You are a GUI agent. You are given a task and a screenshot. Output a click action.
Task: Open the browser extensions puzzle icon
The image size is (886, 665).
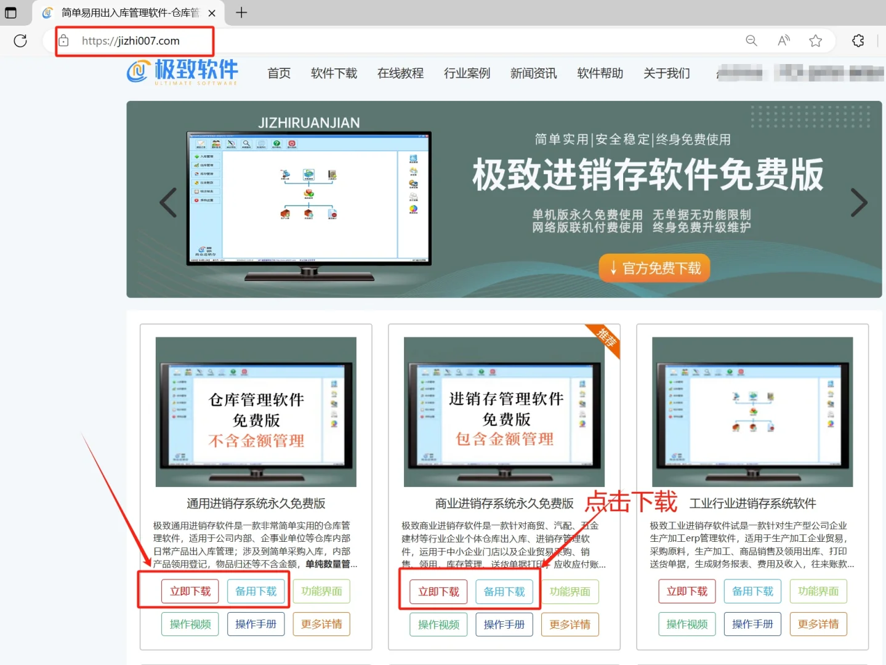pos(858,41)
